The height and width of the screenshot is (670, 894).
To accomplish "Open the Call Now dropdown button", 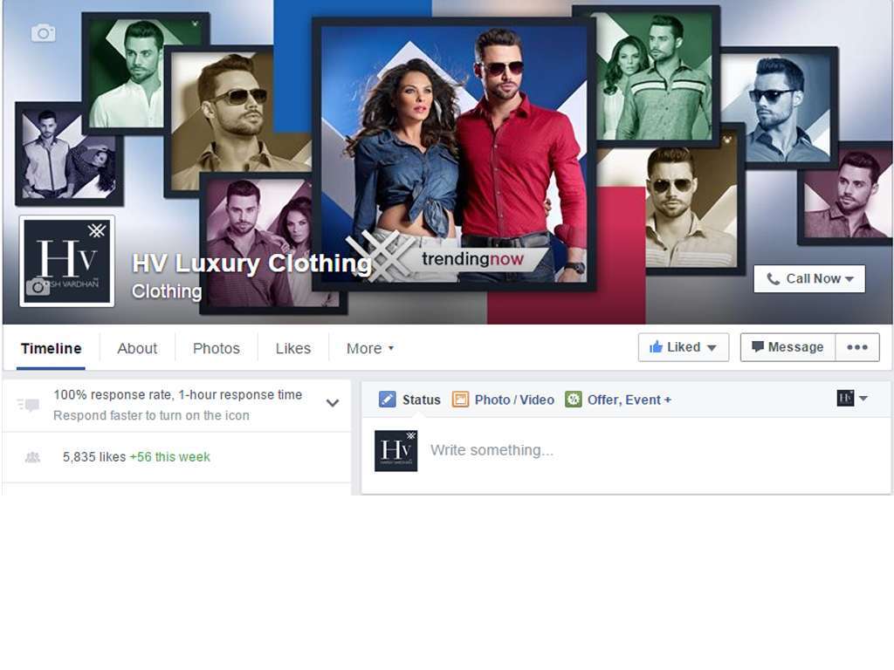I will pyautogui.click(x=809, y=278).
